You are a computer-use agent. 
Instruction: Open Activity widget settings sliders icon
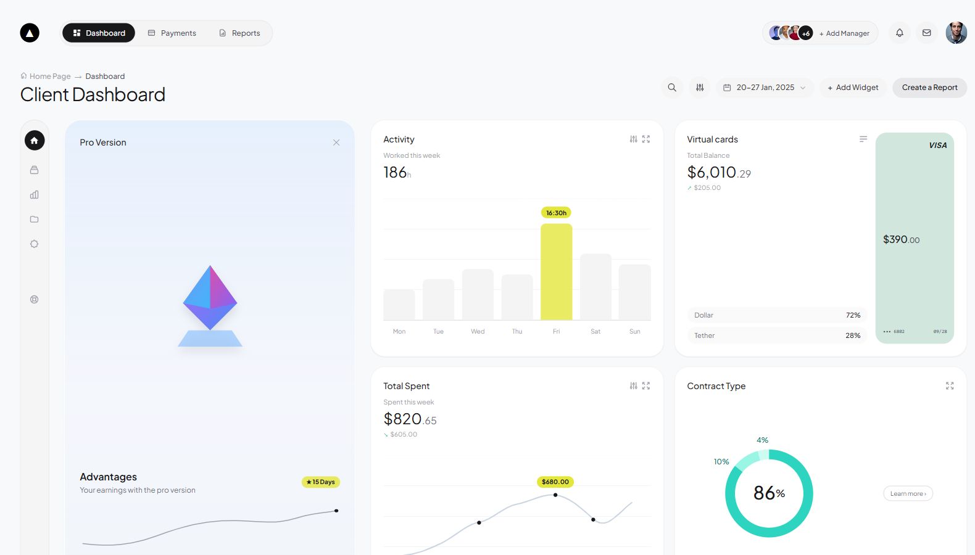(634, 139)
